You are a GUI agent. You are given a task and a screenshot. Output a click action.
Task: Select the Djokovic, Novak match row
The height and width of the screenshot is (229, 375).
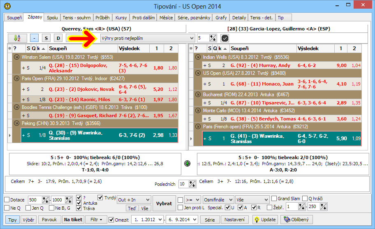pos(99,89)
